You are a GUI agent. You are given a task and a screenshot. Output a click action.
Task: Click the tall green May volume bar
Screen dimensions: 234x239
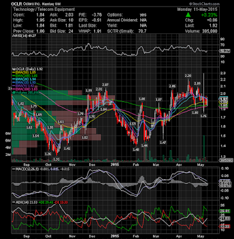[x=204, y=148]
